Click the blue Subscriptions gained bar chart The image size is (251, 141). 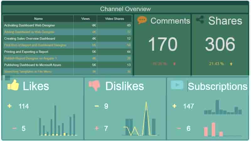(223, 107)
